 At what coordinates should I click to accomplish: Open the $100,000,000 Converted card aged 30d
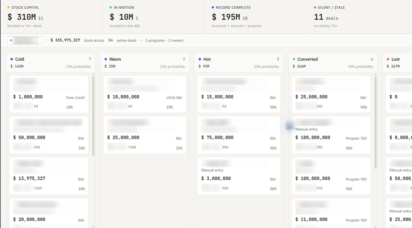coord(331,135)
